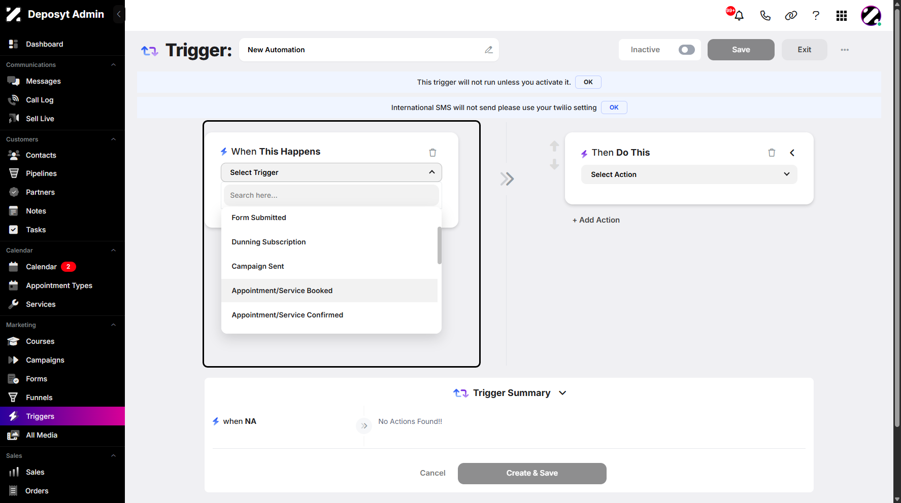Open the three-dots more options menu
The image size is (901, 503).
pyautogui.click(x=845, y=50)
